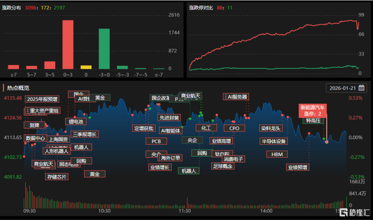Select the 存储芯片 hotspot tag
This screenshot has width=373, height=220.
(x=56, y=177)
